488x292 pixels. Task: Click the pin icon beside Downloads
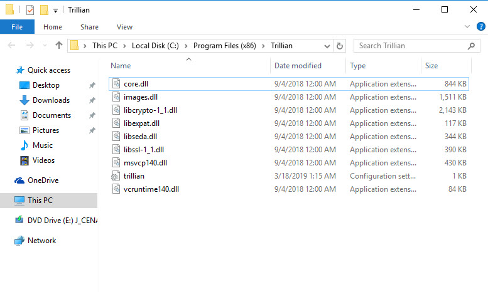(x=92, y=100)
